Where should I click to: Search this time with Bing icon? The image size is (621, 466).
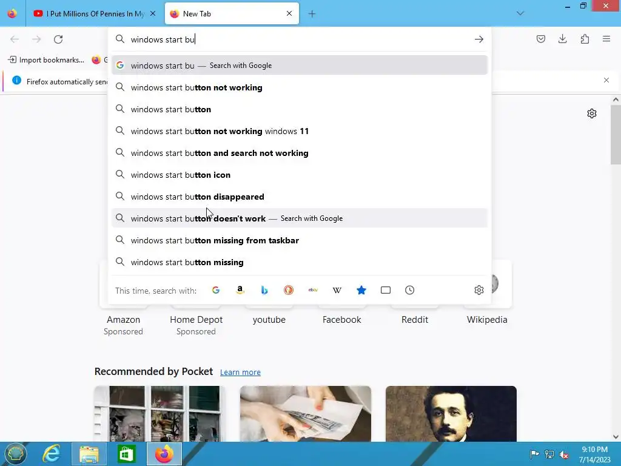pos(264,290)
